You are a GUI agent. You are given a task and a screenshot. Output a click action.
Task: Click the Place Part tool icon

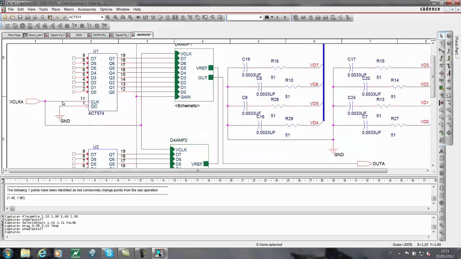click(x=449, y=36)
